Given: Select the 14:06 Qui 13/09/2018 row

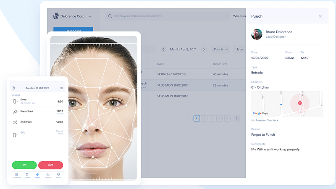Looking at the screenshot, I should 193,74.
